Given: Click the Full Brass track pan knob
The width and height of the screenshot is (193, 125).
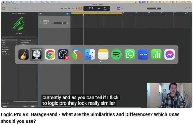Looking at the screenshot, I should coord(68,23).
